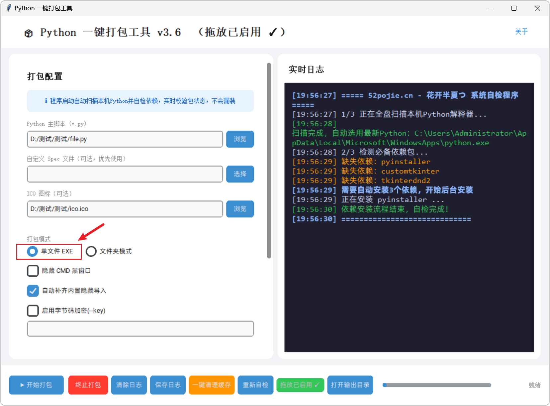This screenshot has width=550, height=406.
Task: Click 打开输出目录 button
Action: click(350, 385)
